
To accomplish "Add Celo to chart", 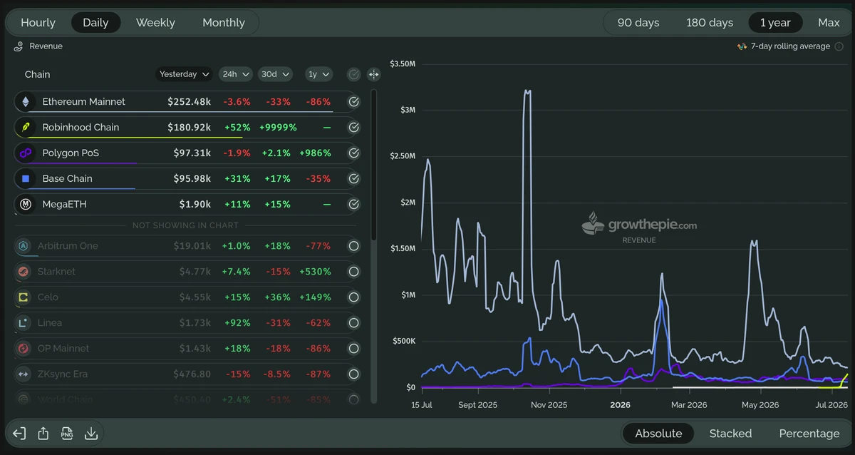I will tap(353, 297).
